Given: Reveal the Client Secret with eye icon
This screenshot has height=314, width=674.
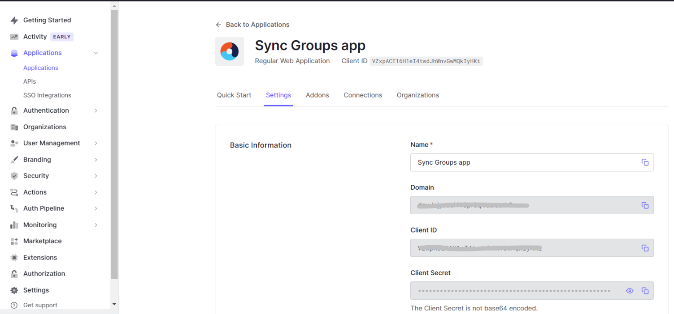Looking at the screenshot, I should (x=630, y=291).
